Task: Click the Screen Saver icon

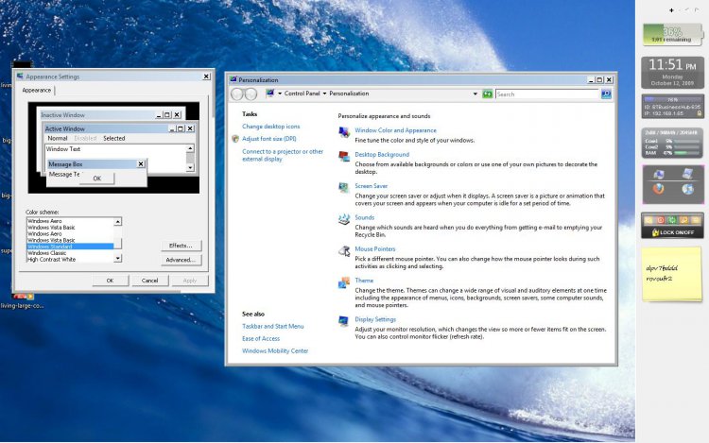Action: tap(344, 188)
